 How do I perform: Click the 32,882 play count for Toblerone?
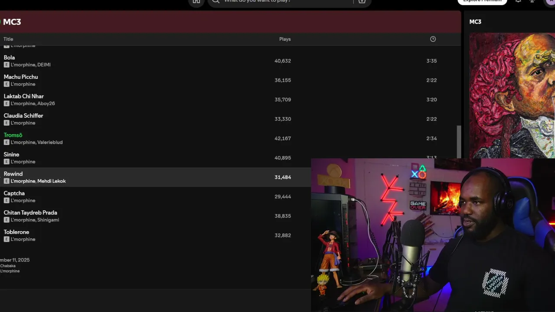click(x=283, y=235)
